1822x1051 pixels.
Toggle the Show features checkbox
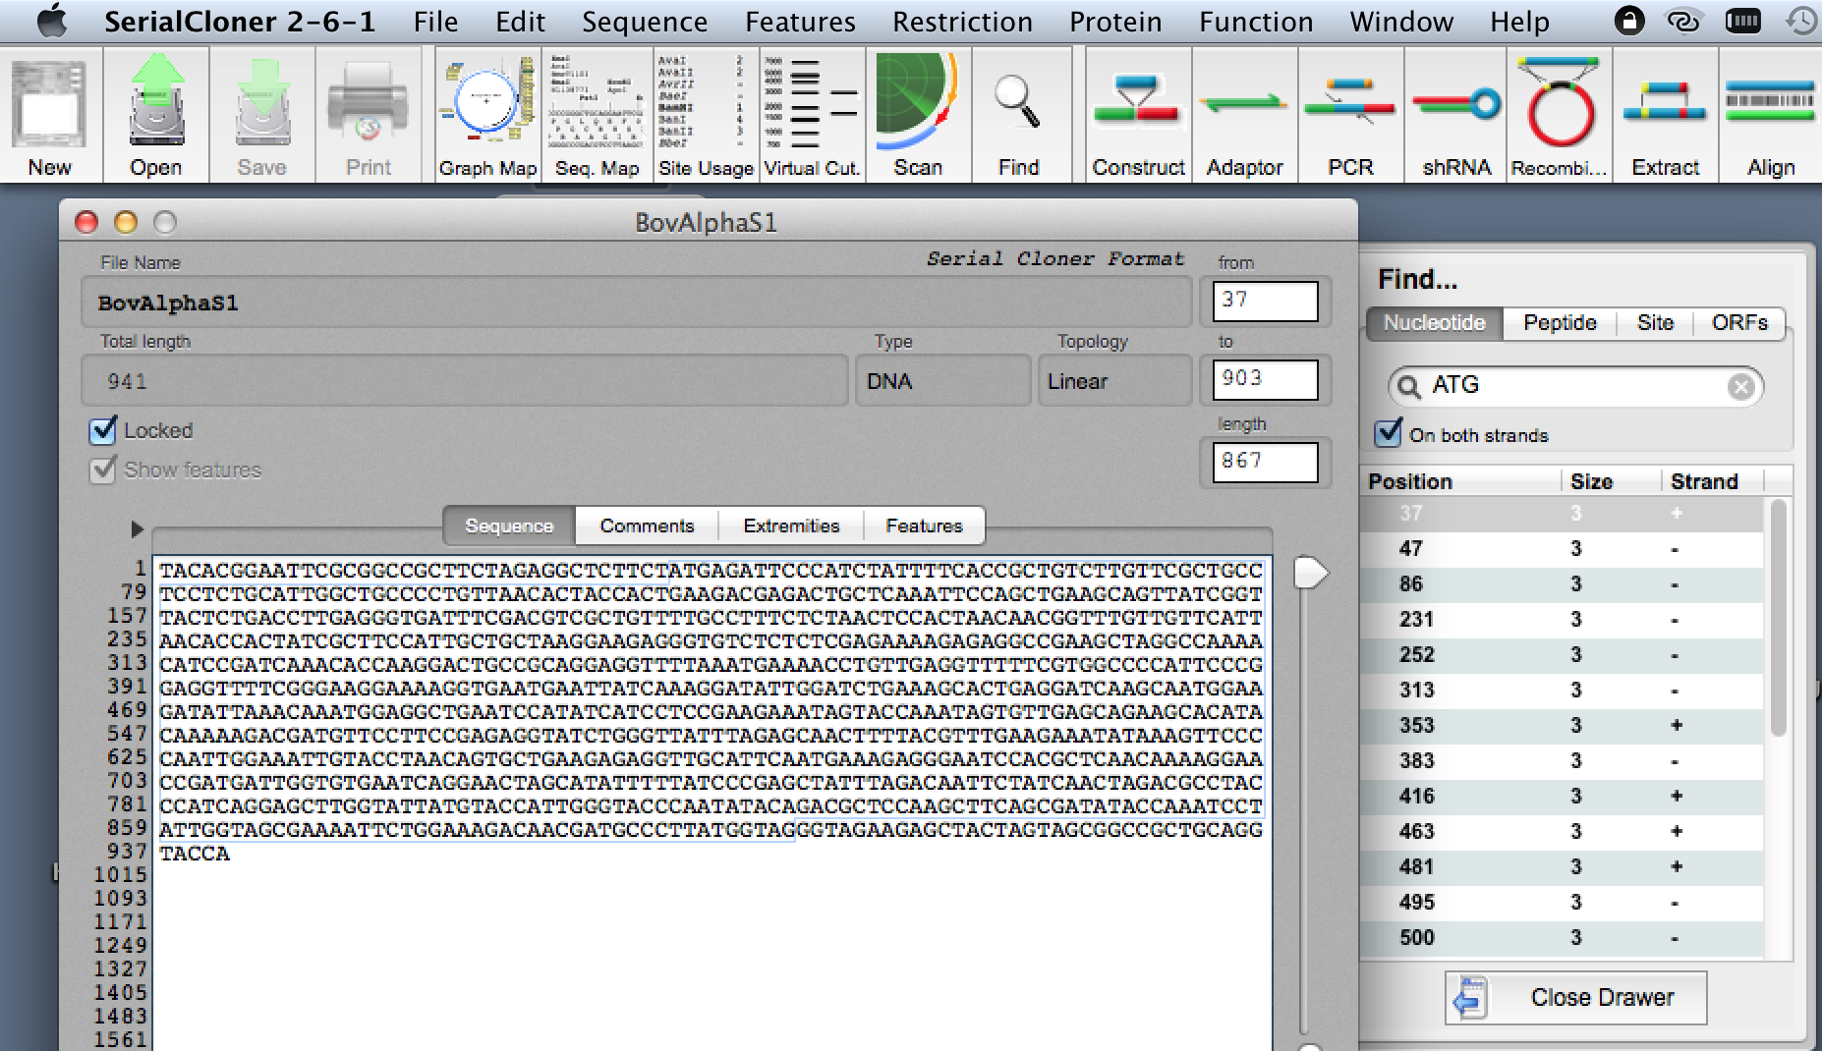[x=102, y=470]
